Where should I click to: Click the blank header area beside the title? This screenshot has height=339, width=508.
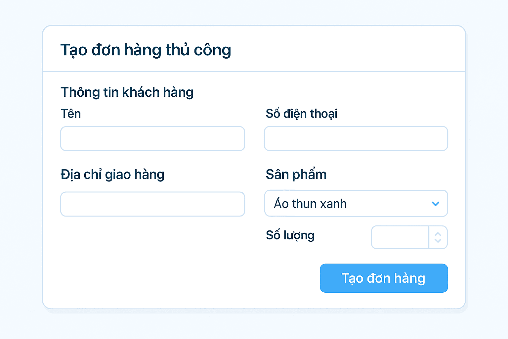tap(347, 50)
